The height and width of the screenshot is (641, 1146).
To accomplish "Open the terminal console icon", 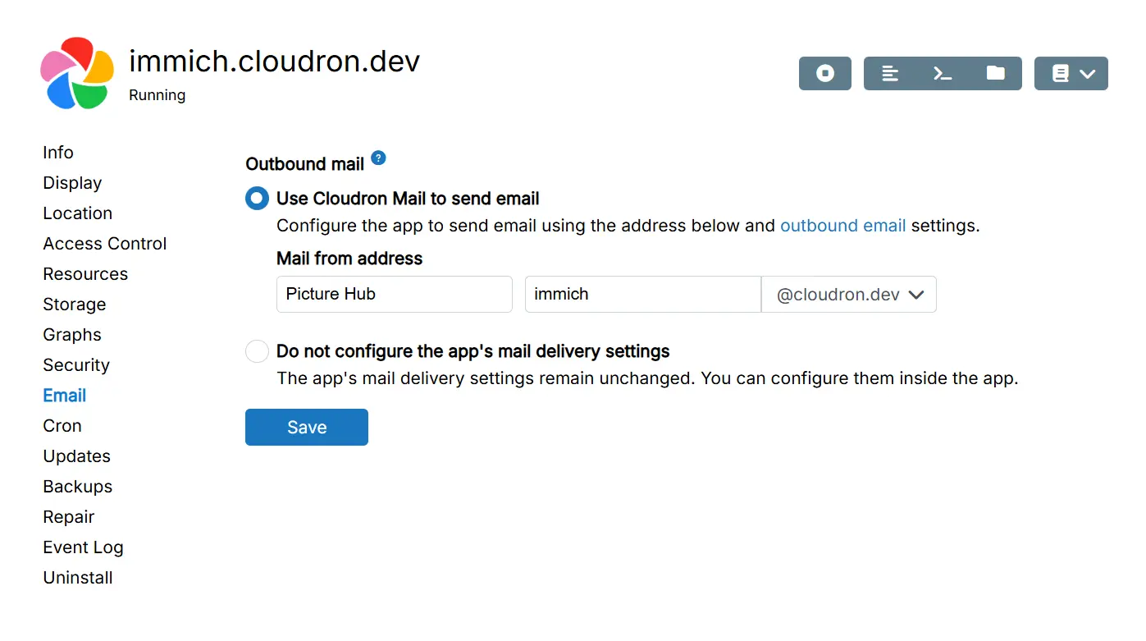I will pyautogui.click(x=943, y=74).
